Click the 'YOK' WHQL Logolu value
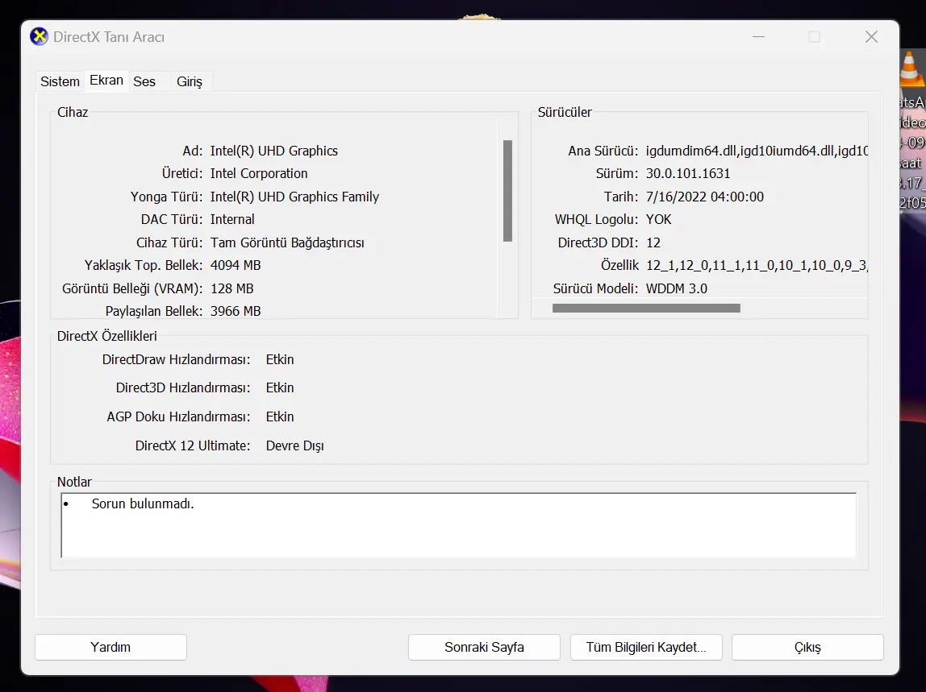 658,219
